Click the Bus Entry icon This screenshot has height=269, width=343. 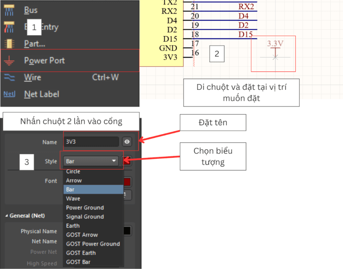[x=9, y=27]
